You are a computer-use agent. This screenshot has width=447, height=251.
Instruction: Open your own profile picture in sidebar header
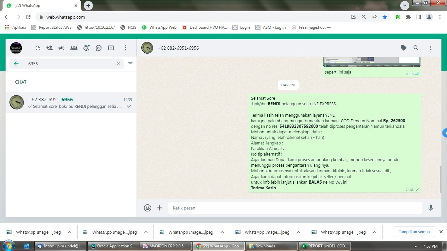16,48
